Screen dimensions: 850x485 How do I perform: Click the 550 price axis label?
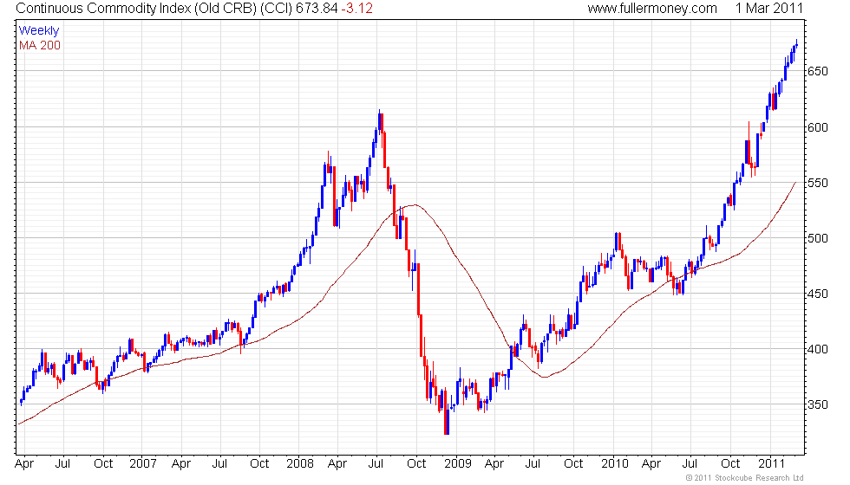click(818, 183)
